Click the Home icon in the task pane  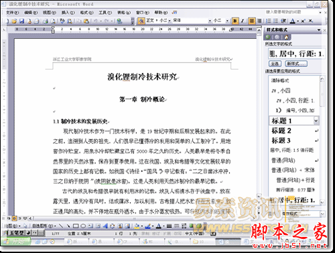(x=286, y=37)
